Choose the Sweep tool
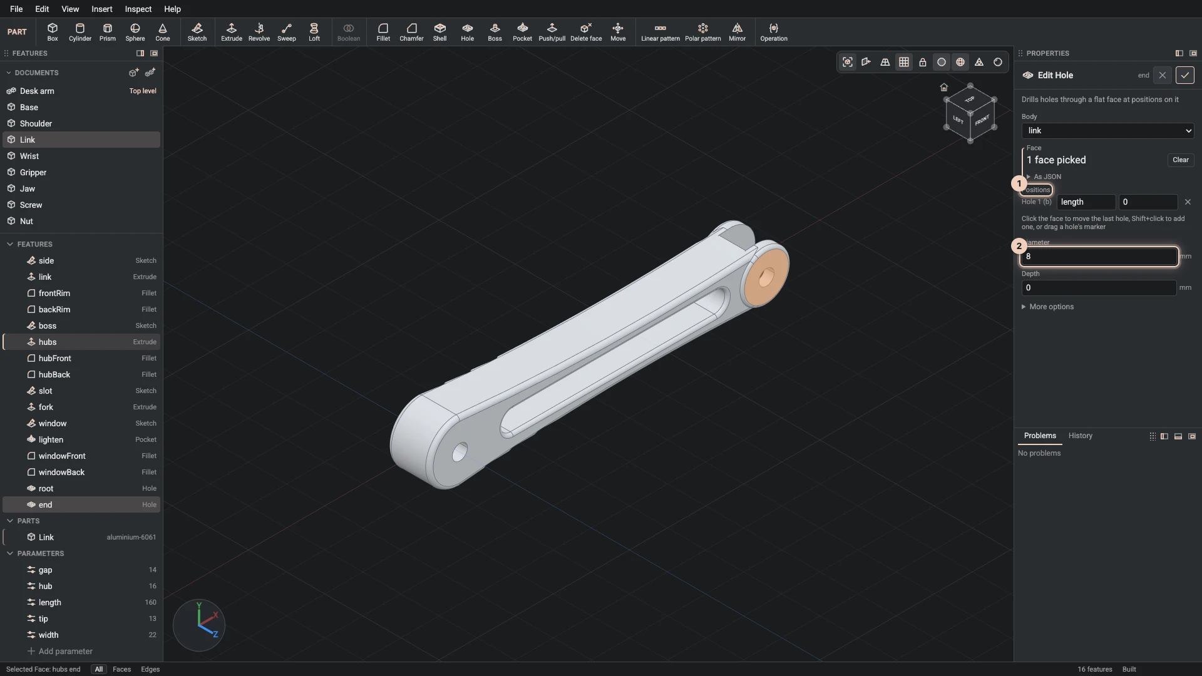 (287, 32)
